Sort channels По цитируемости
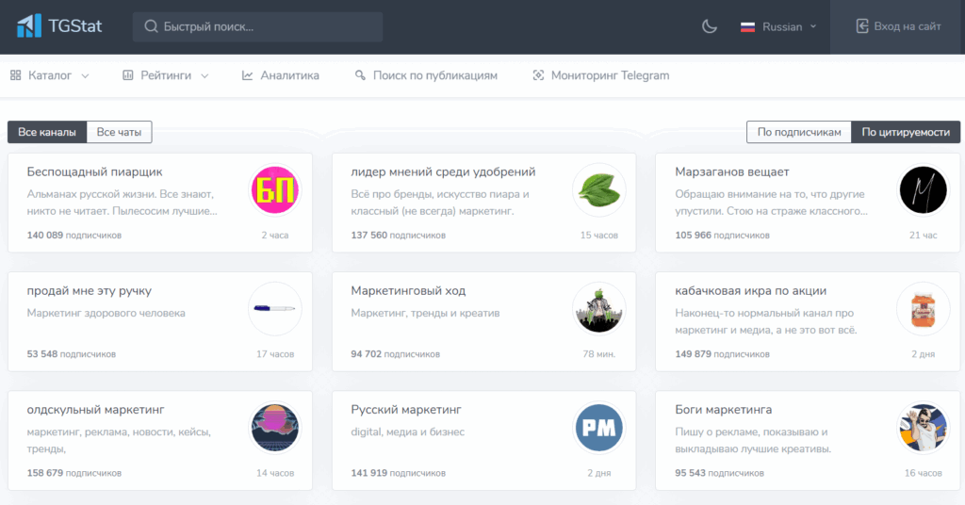This screenshot has height=505, width=965. click(906, 132)
